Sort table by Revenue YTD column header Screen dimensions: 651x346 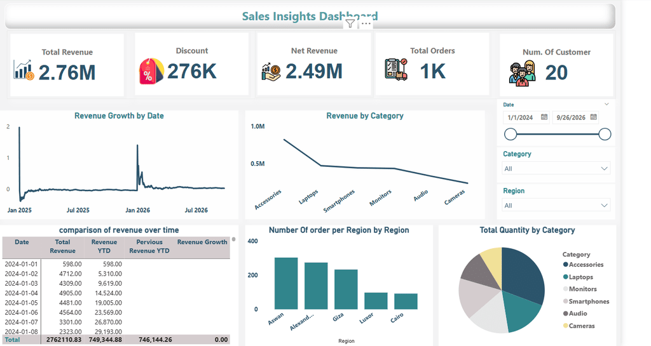pyautogui.click(x=104, y=246)
